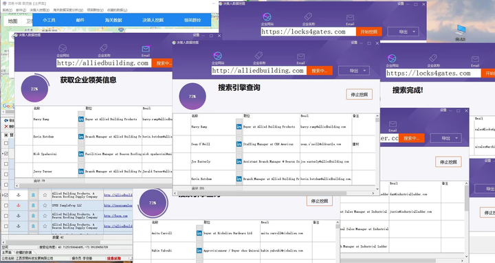The height and width of the screenshot is (263, 495).
Task: Select Email icon in the 22% alliedbuilding window
Action: [146, 49]
